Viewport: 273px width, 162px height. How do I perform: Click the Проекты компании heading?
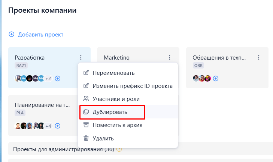[42, 10]
